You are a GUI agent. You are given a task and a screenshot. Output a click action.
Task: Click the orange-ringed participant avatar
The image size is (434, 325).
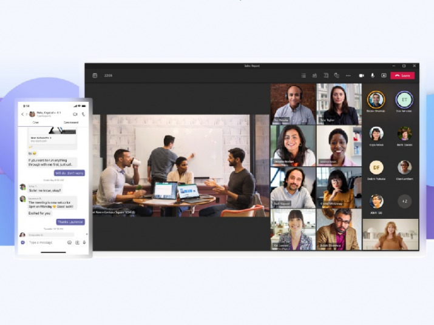(x=376, y=100)
